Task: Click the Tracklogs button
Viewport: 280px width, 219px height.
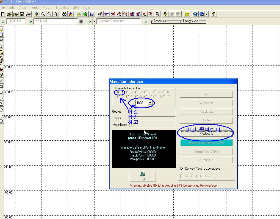Action: pos(206,112)
